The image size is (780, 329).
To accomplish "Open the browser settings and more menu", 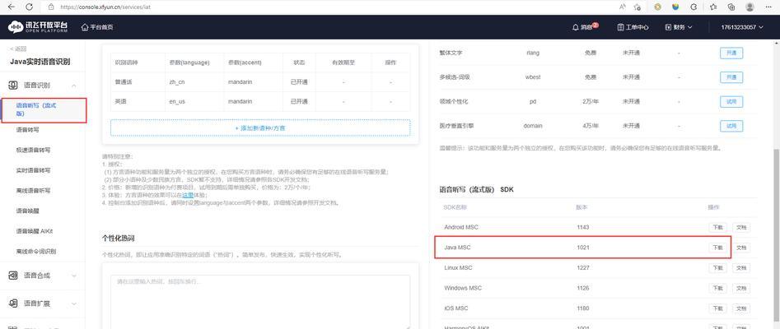I will pos(768,7).
